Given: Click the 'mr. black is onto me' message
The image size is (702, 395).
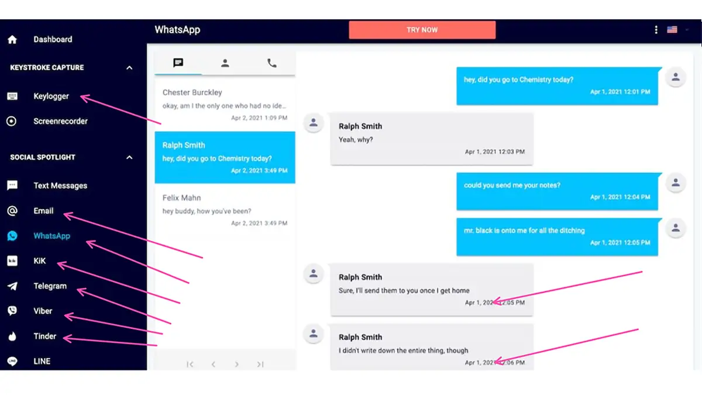Looking at the screenshot, I should pos(557,236).
